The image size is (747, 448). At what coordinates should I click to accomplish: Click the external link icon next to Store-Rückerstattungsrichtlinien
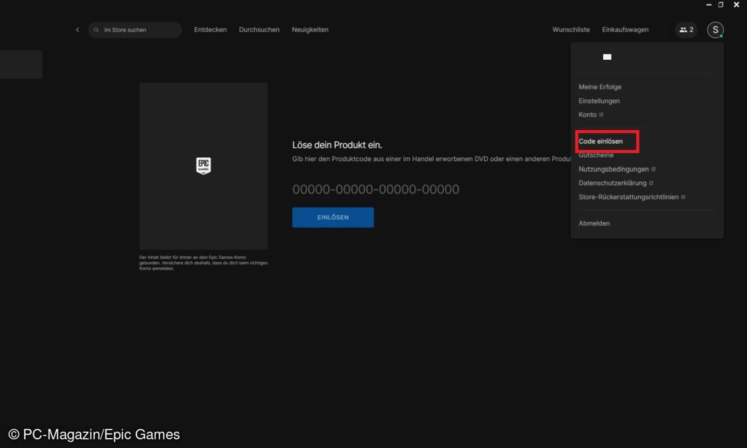[684, 197]
